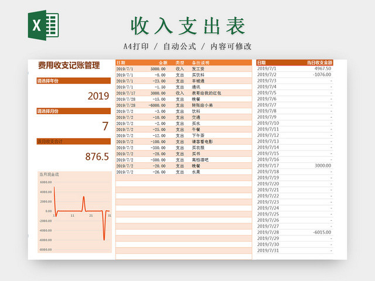This screenshot has height=281, width=375.
Task: Select the 通讯 note cell
Action: tap(196, 87)
